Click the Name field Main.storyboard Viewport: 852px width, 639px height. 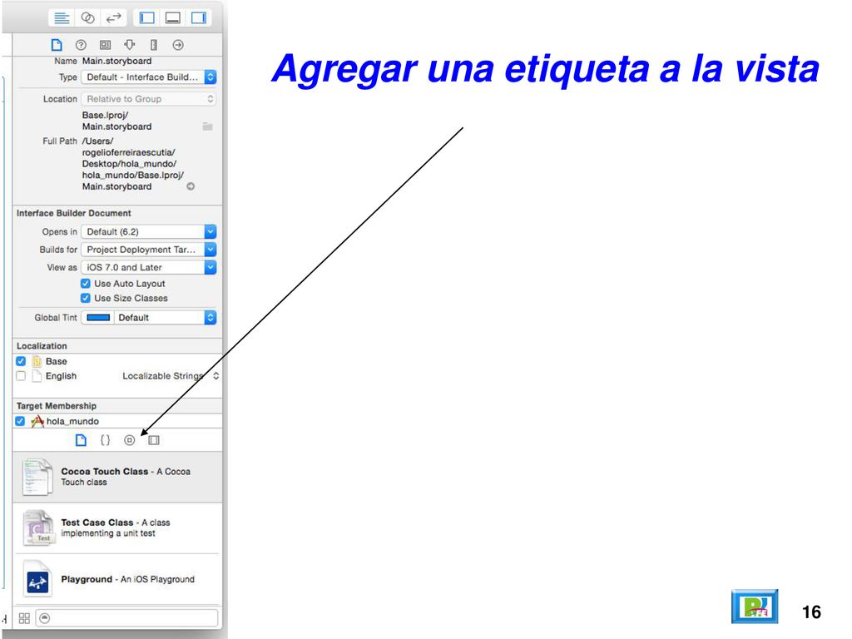tap(116, 61)
